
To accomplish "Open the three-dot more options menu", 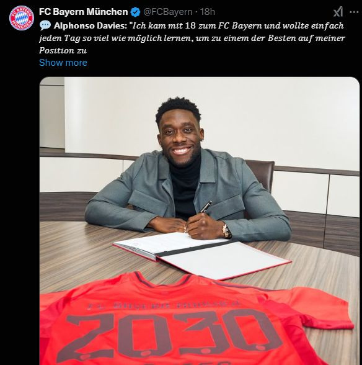I will tap(354, 12).
